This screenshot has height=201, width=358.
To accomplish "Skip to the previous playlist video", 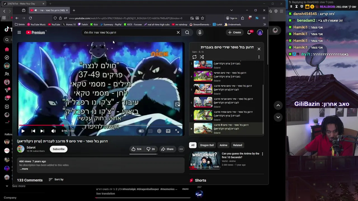I will [x=33, y=131].
